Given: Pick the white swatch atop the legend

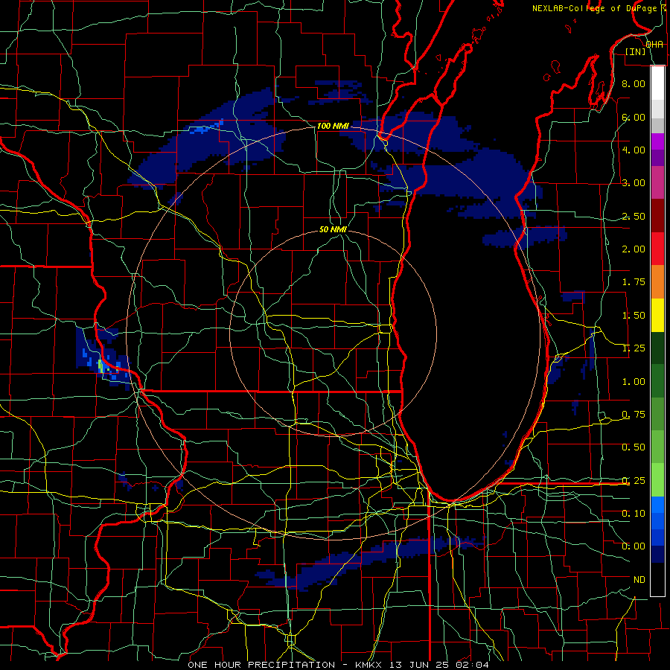Looking at the screenshot, I should (657, 83).
